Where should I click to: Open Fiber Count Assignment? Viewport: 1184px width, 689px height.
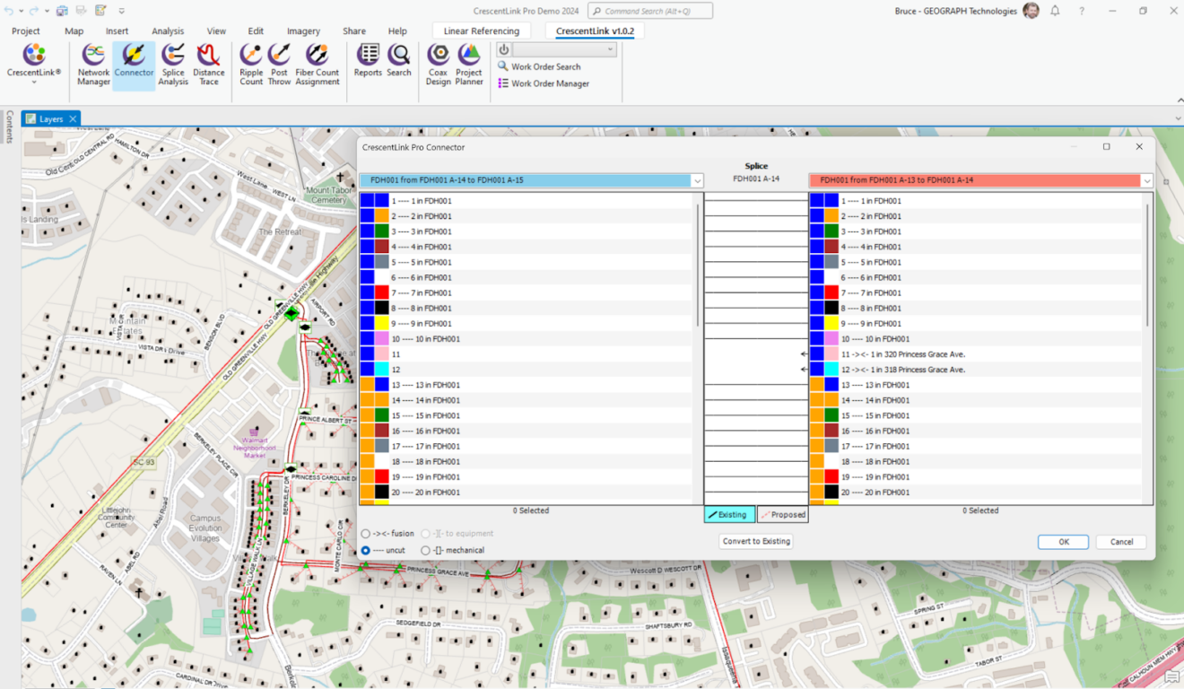[318, 65]
